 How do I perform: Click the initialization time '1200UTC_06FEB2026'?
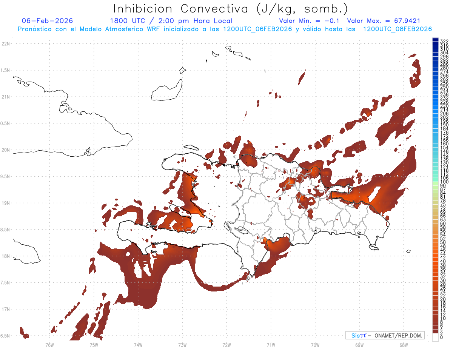click(257, 29)
